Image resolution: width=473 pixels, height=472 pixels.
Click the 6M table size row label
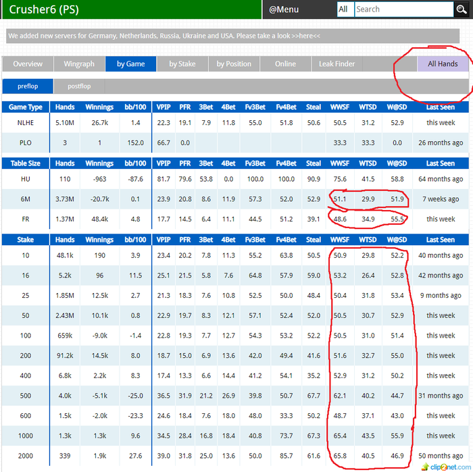tap(26, 199)
